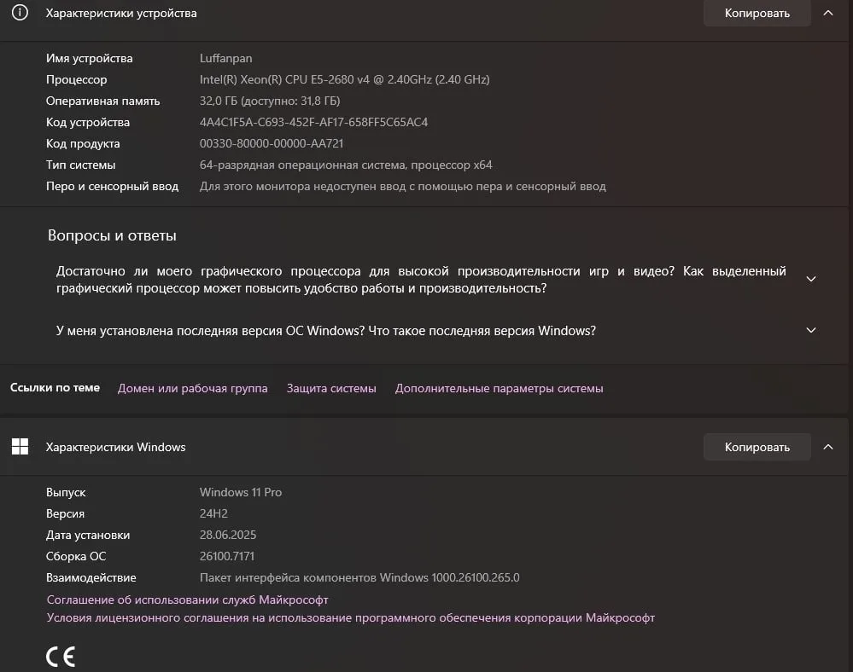Click the Intel Xeon processor value
The image size is (853, 672).
[x=344, y=79]
